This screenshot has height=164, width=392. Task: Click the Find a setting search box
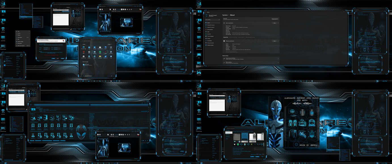(x=212, y=20)
